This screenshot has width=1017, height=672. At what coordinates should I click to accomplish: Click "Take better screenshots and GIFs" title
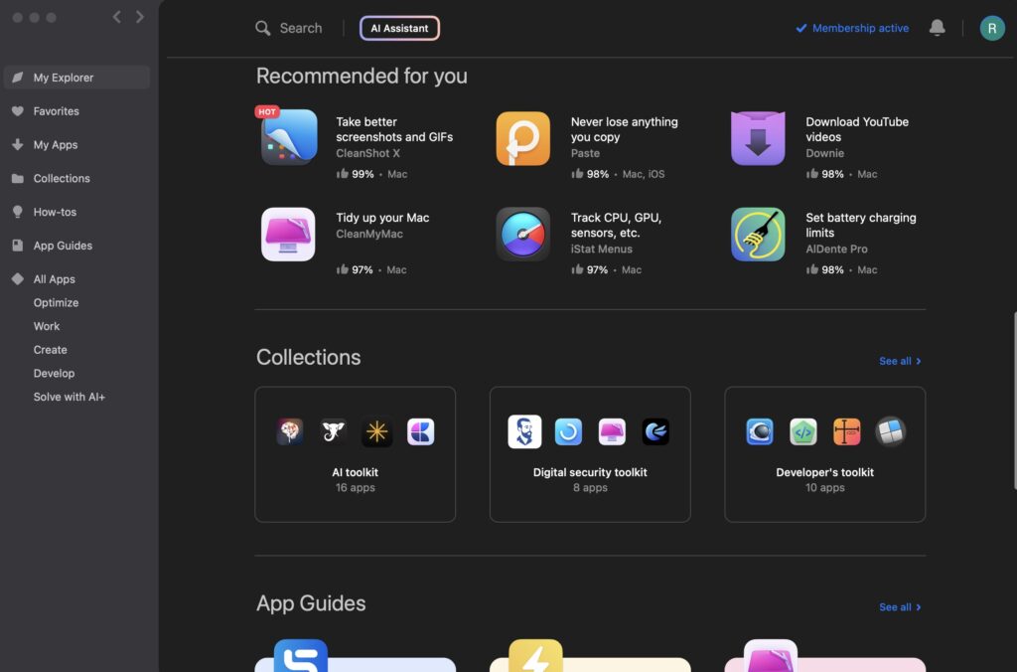pyautogui.click(x=394, y=129)
